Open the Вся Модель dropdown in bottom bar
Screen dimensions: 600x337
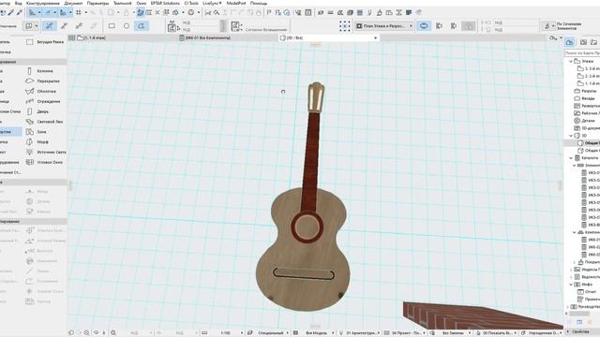pos(320,333)
